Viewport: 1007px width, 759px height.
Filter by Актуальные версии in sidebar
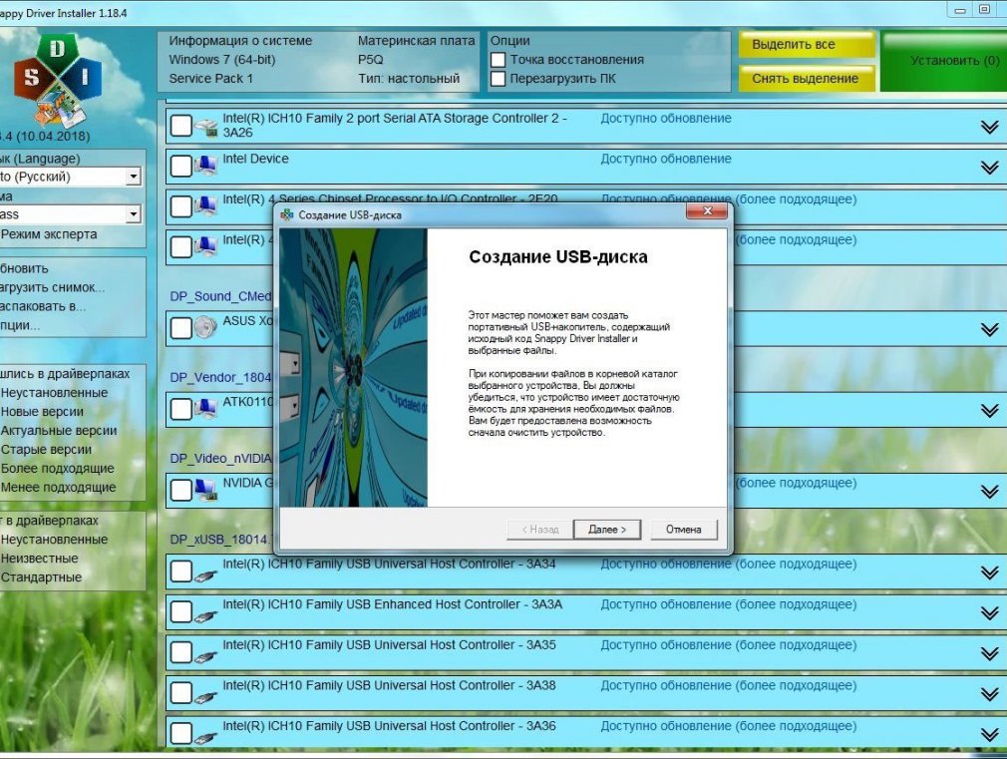click(x=59, y=431)
